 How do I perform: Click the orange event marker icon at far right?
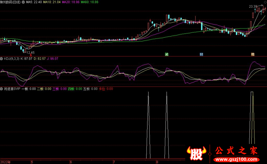(253, 54)
